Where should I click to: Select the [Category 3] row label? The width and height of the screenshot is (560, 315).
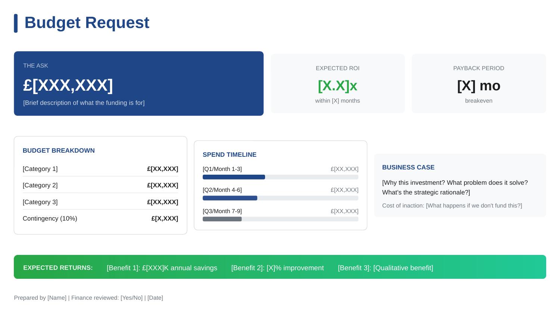point(40,202)
